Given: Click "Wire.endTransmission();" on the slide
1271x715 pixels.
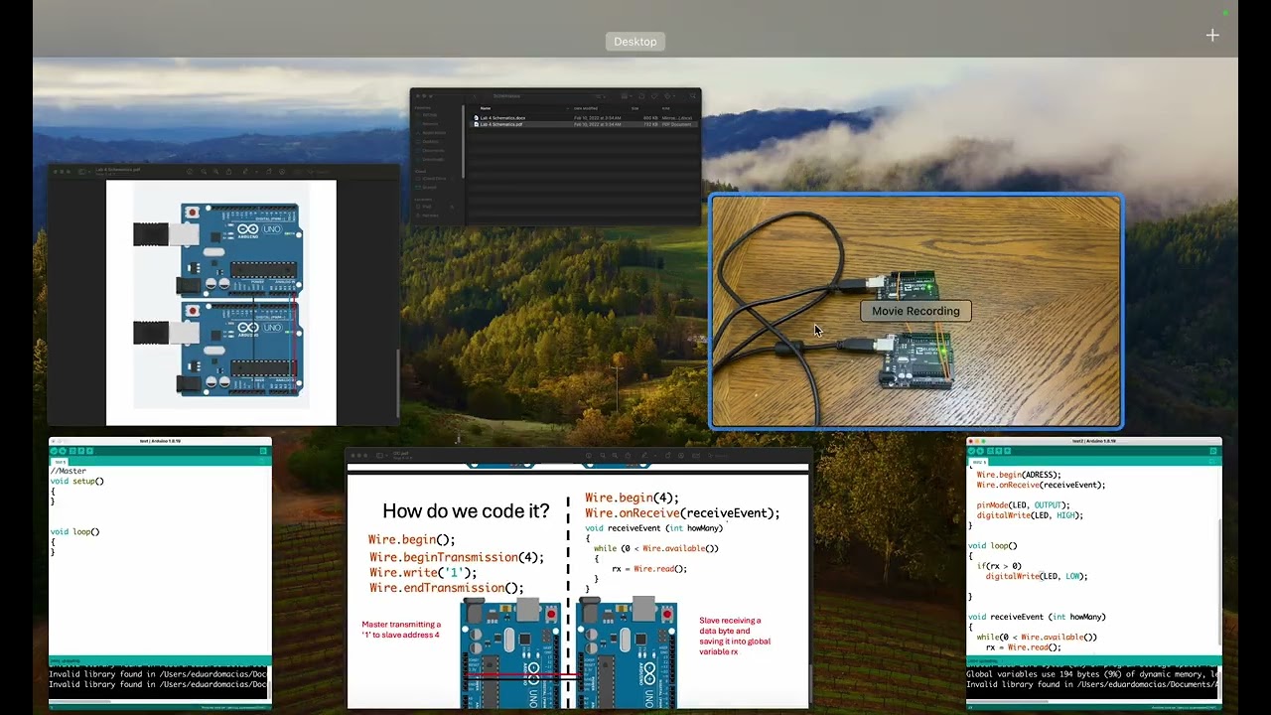Looking at the screenshot, I should (447, 588).
